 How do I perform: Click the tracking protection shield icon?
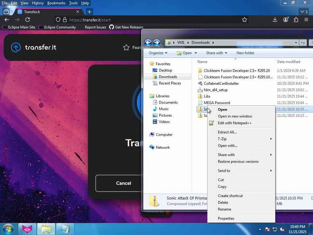click(x=58, y=20)
